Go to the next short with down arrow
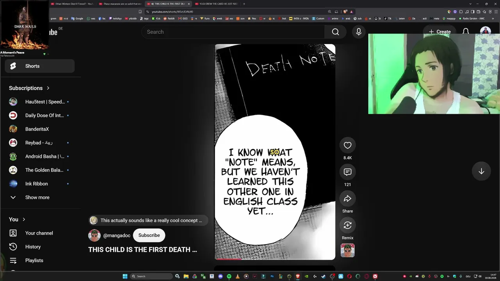 tap(481, 171)
